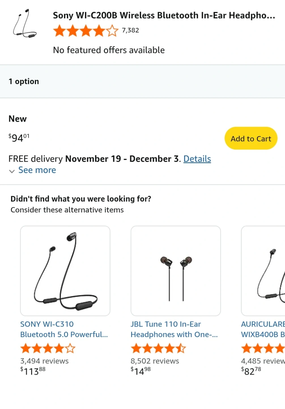Click the star rating under SONY WI-C310

pos(48,348)
